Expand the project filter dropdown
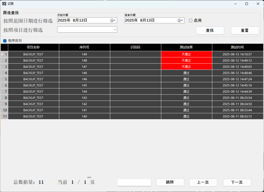The image size is (264, 192). [115, 30]
